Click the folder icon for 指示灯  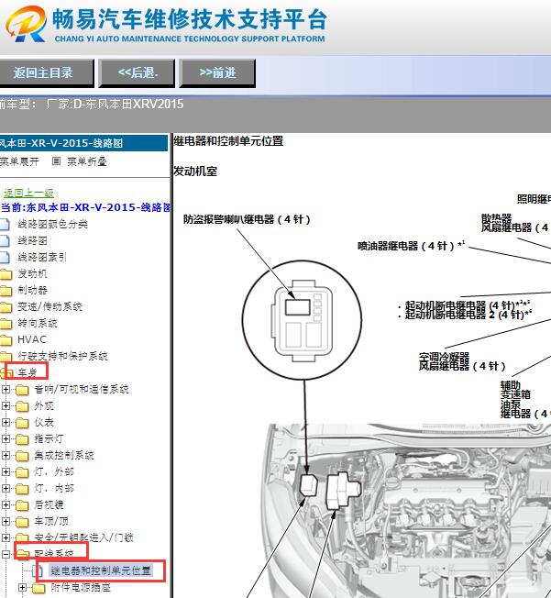(23, 439)
